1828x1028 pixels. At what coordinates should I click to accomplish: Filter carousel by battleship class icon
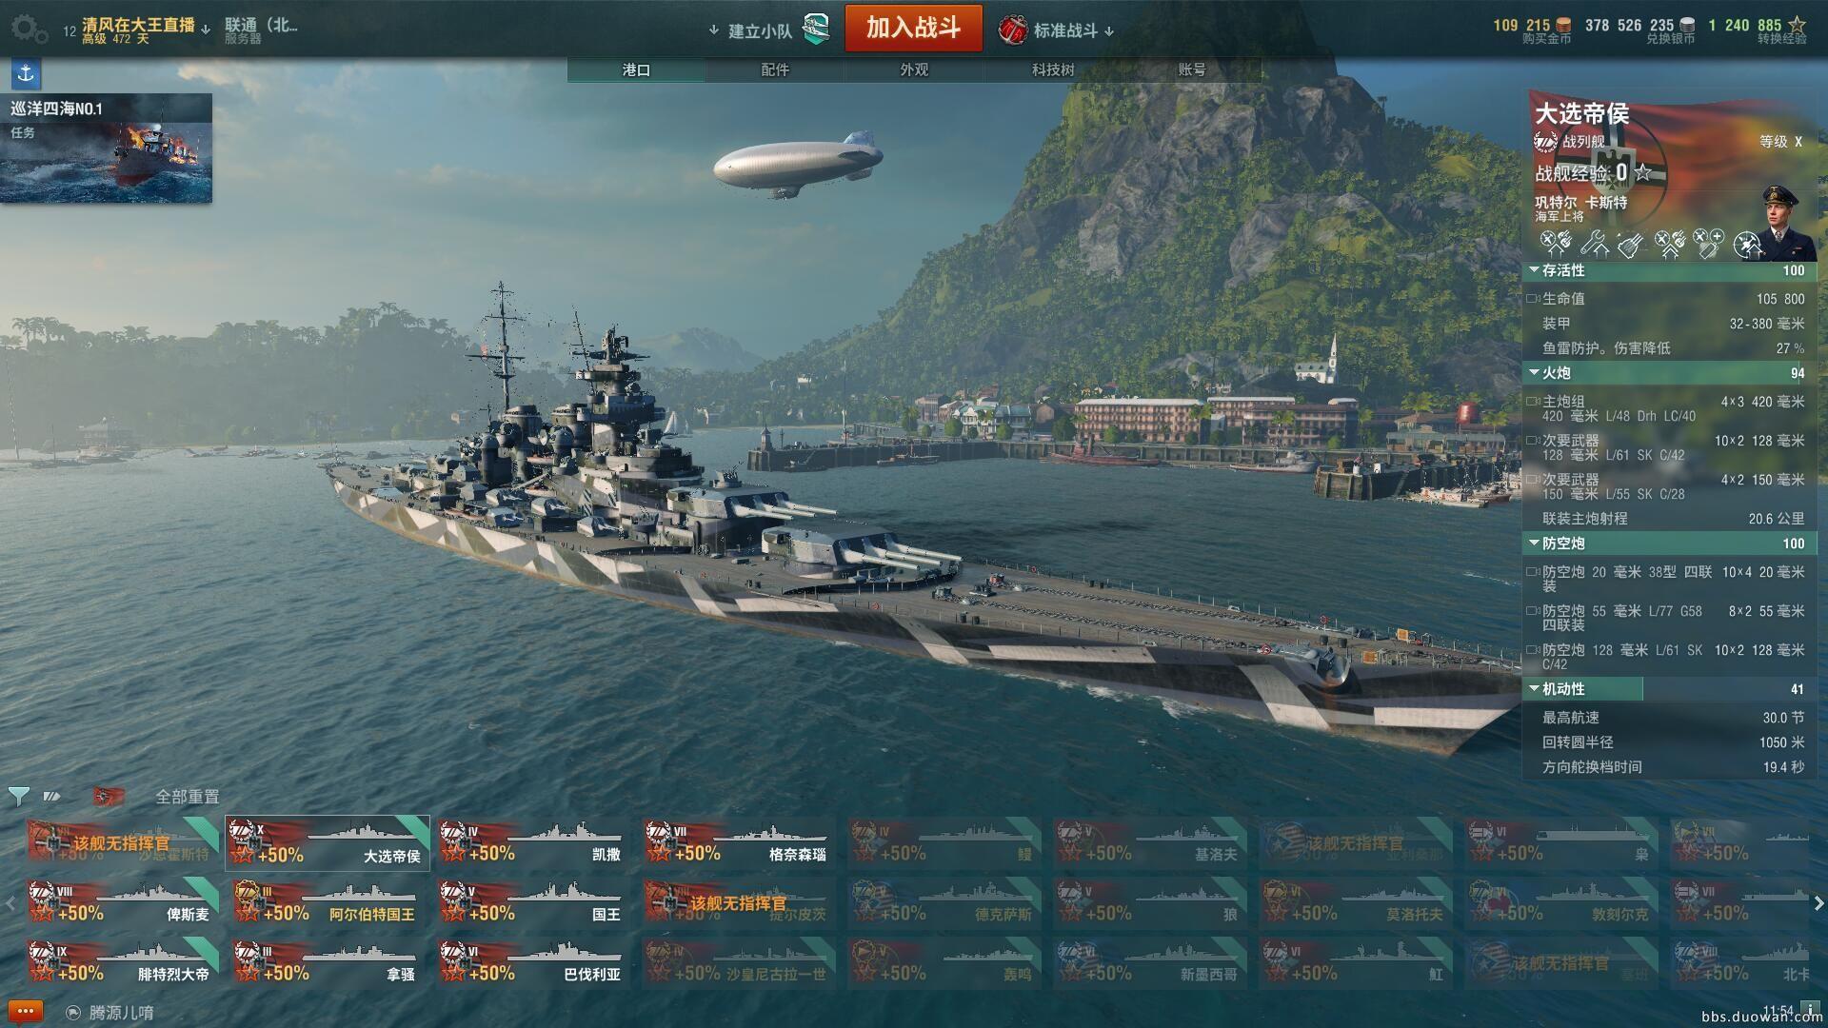coord(52,796)
